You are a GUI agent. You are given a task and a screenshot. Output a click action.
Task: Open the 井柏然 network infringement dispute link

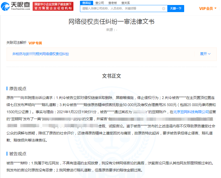(x=41, y=54)
